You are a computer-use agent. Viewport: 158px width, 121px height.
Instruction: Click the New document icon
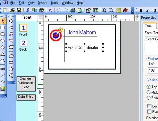click(x=5, y=10)
